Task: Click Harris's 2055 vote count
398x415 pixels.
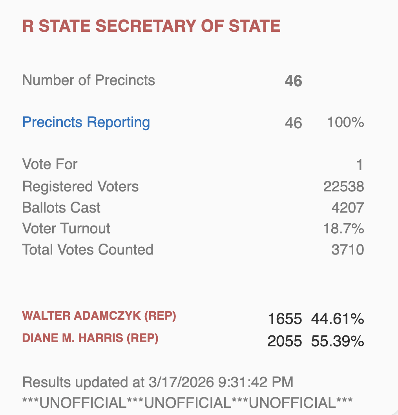Action: tap(285, 342)
